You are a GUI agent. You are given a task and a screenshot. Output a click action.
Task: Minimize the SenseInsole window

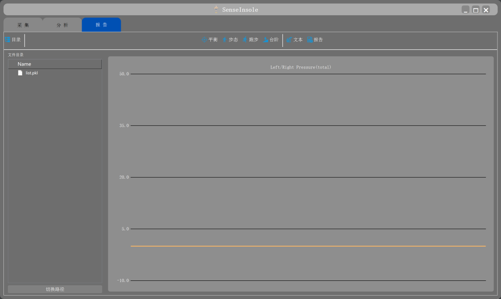pos(466,10)
